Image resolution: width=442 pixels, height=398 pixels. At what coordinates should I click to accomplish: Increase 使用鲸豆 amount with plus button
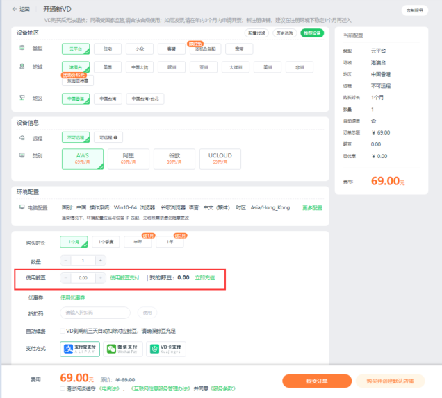click(101, 277)
